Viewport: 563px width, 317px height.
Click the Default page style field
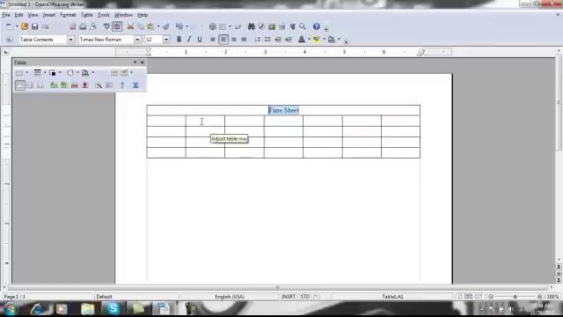[136, 297]
